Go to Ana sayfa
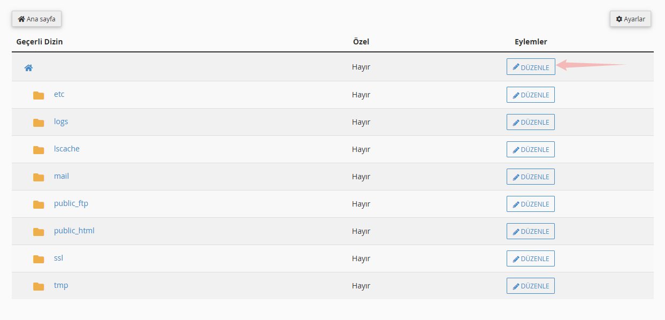665x320 pixels. [x=37, y=19]
